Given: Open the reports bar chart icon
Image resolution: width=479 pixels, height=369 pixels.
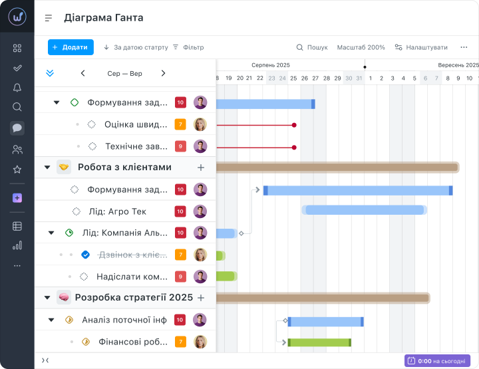Looking at the screenshot, I should [17, 245].
